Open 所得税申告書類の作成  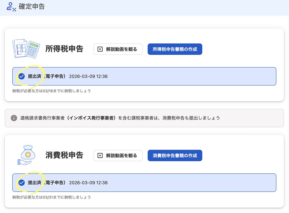point(175,49)
